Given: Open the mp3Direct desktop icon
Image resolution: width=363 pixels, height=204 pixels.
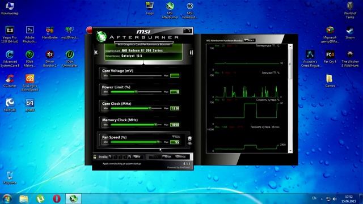Looking at the screenshot, I should click(70, 32).
